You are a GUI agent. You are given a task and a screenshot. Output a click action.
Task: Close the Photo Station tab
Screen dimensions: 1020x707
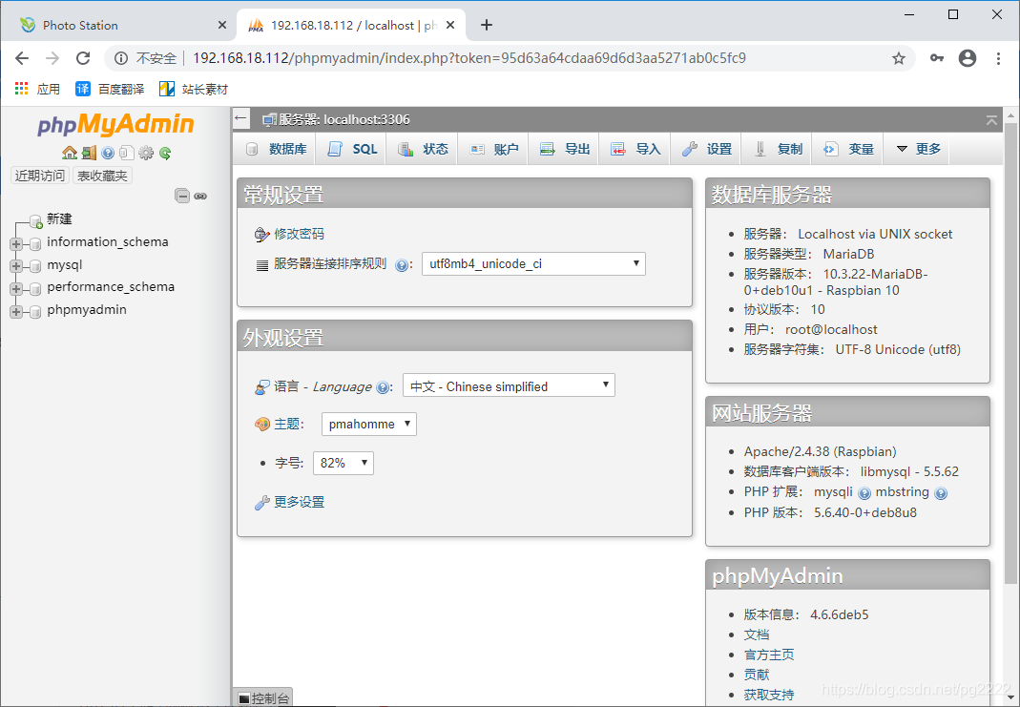click(221, 26)
